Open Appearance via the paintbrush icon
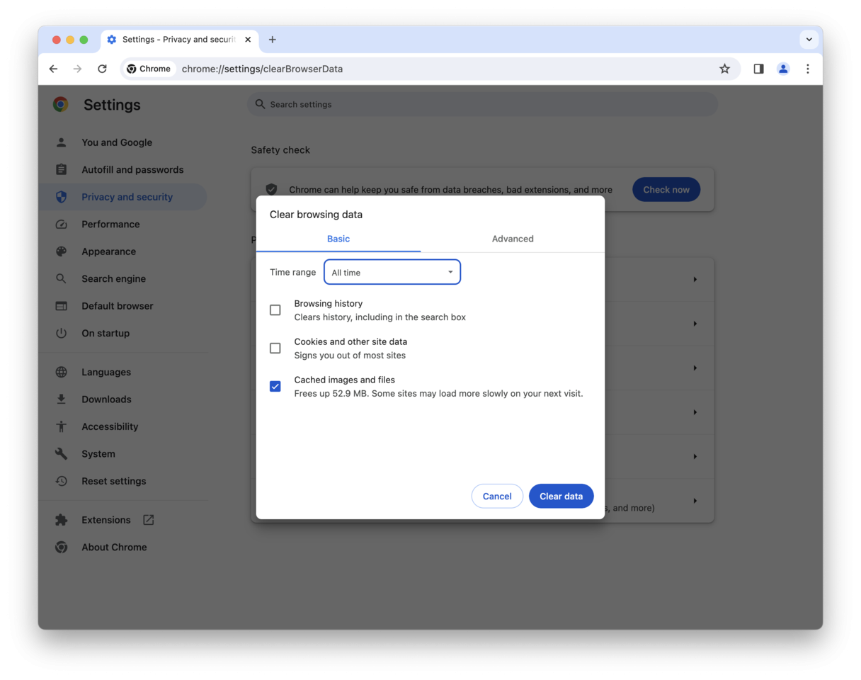This screenshot has height=680, width=861. [x=62, y=251]
